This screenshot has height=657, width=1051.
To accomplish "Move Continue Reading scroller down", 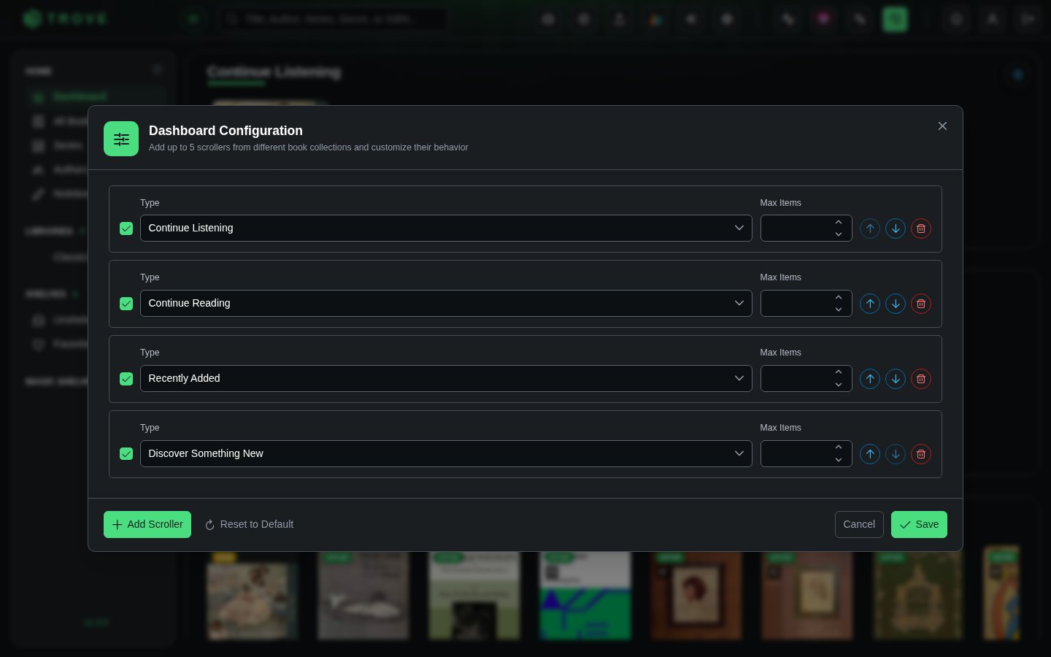I will tap(896, 304).
